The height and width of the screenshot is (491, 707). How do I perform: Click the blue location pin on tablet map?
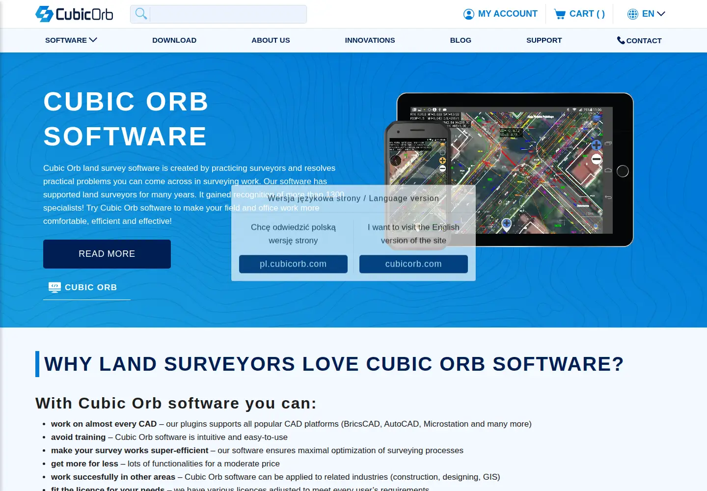pos(507,225)
